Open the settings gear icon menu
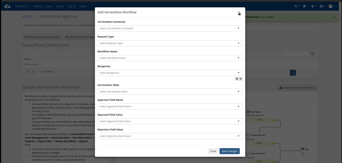The image size is (342, 163). click(313, 6)
